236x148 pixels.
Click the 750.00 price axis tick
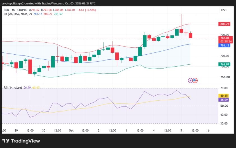click(x=225, y=77)
